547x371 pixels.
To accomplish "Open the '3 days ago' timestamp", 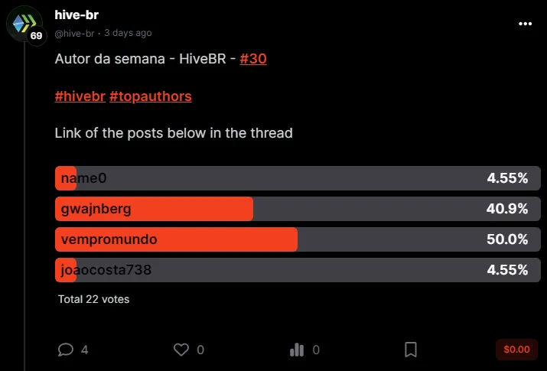I will (128, 33).
